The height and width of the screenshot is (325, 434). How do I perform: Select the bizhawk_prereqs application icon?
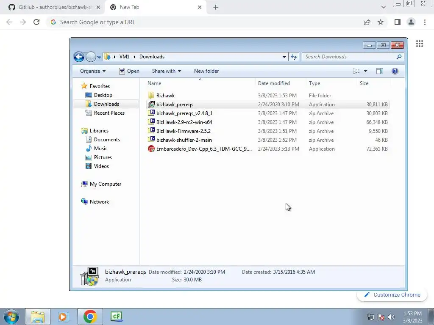[x=151, y=104]
